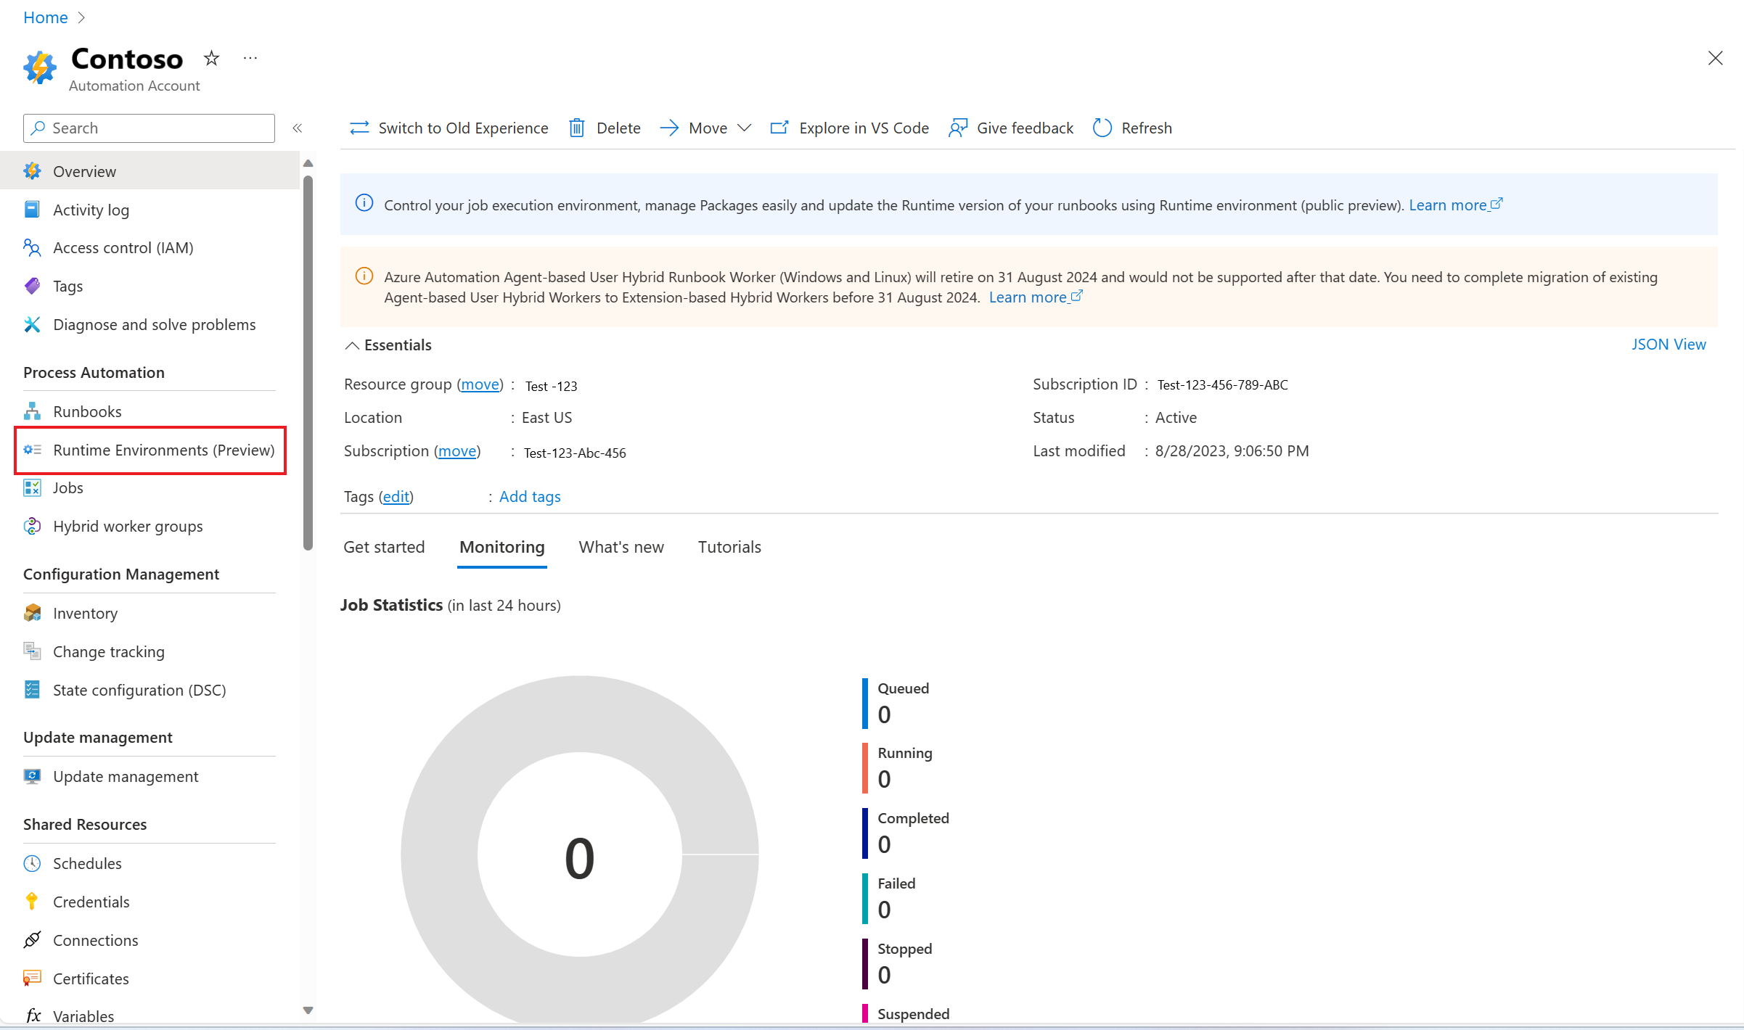The height and width of the screenshot is (1030, 1744).
Task: Click the JSON View link
Action: pos(1669,345)
